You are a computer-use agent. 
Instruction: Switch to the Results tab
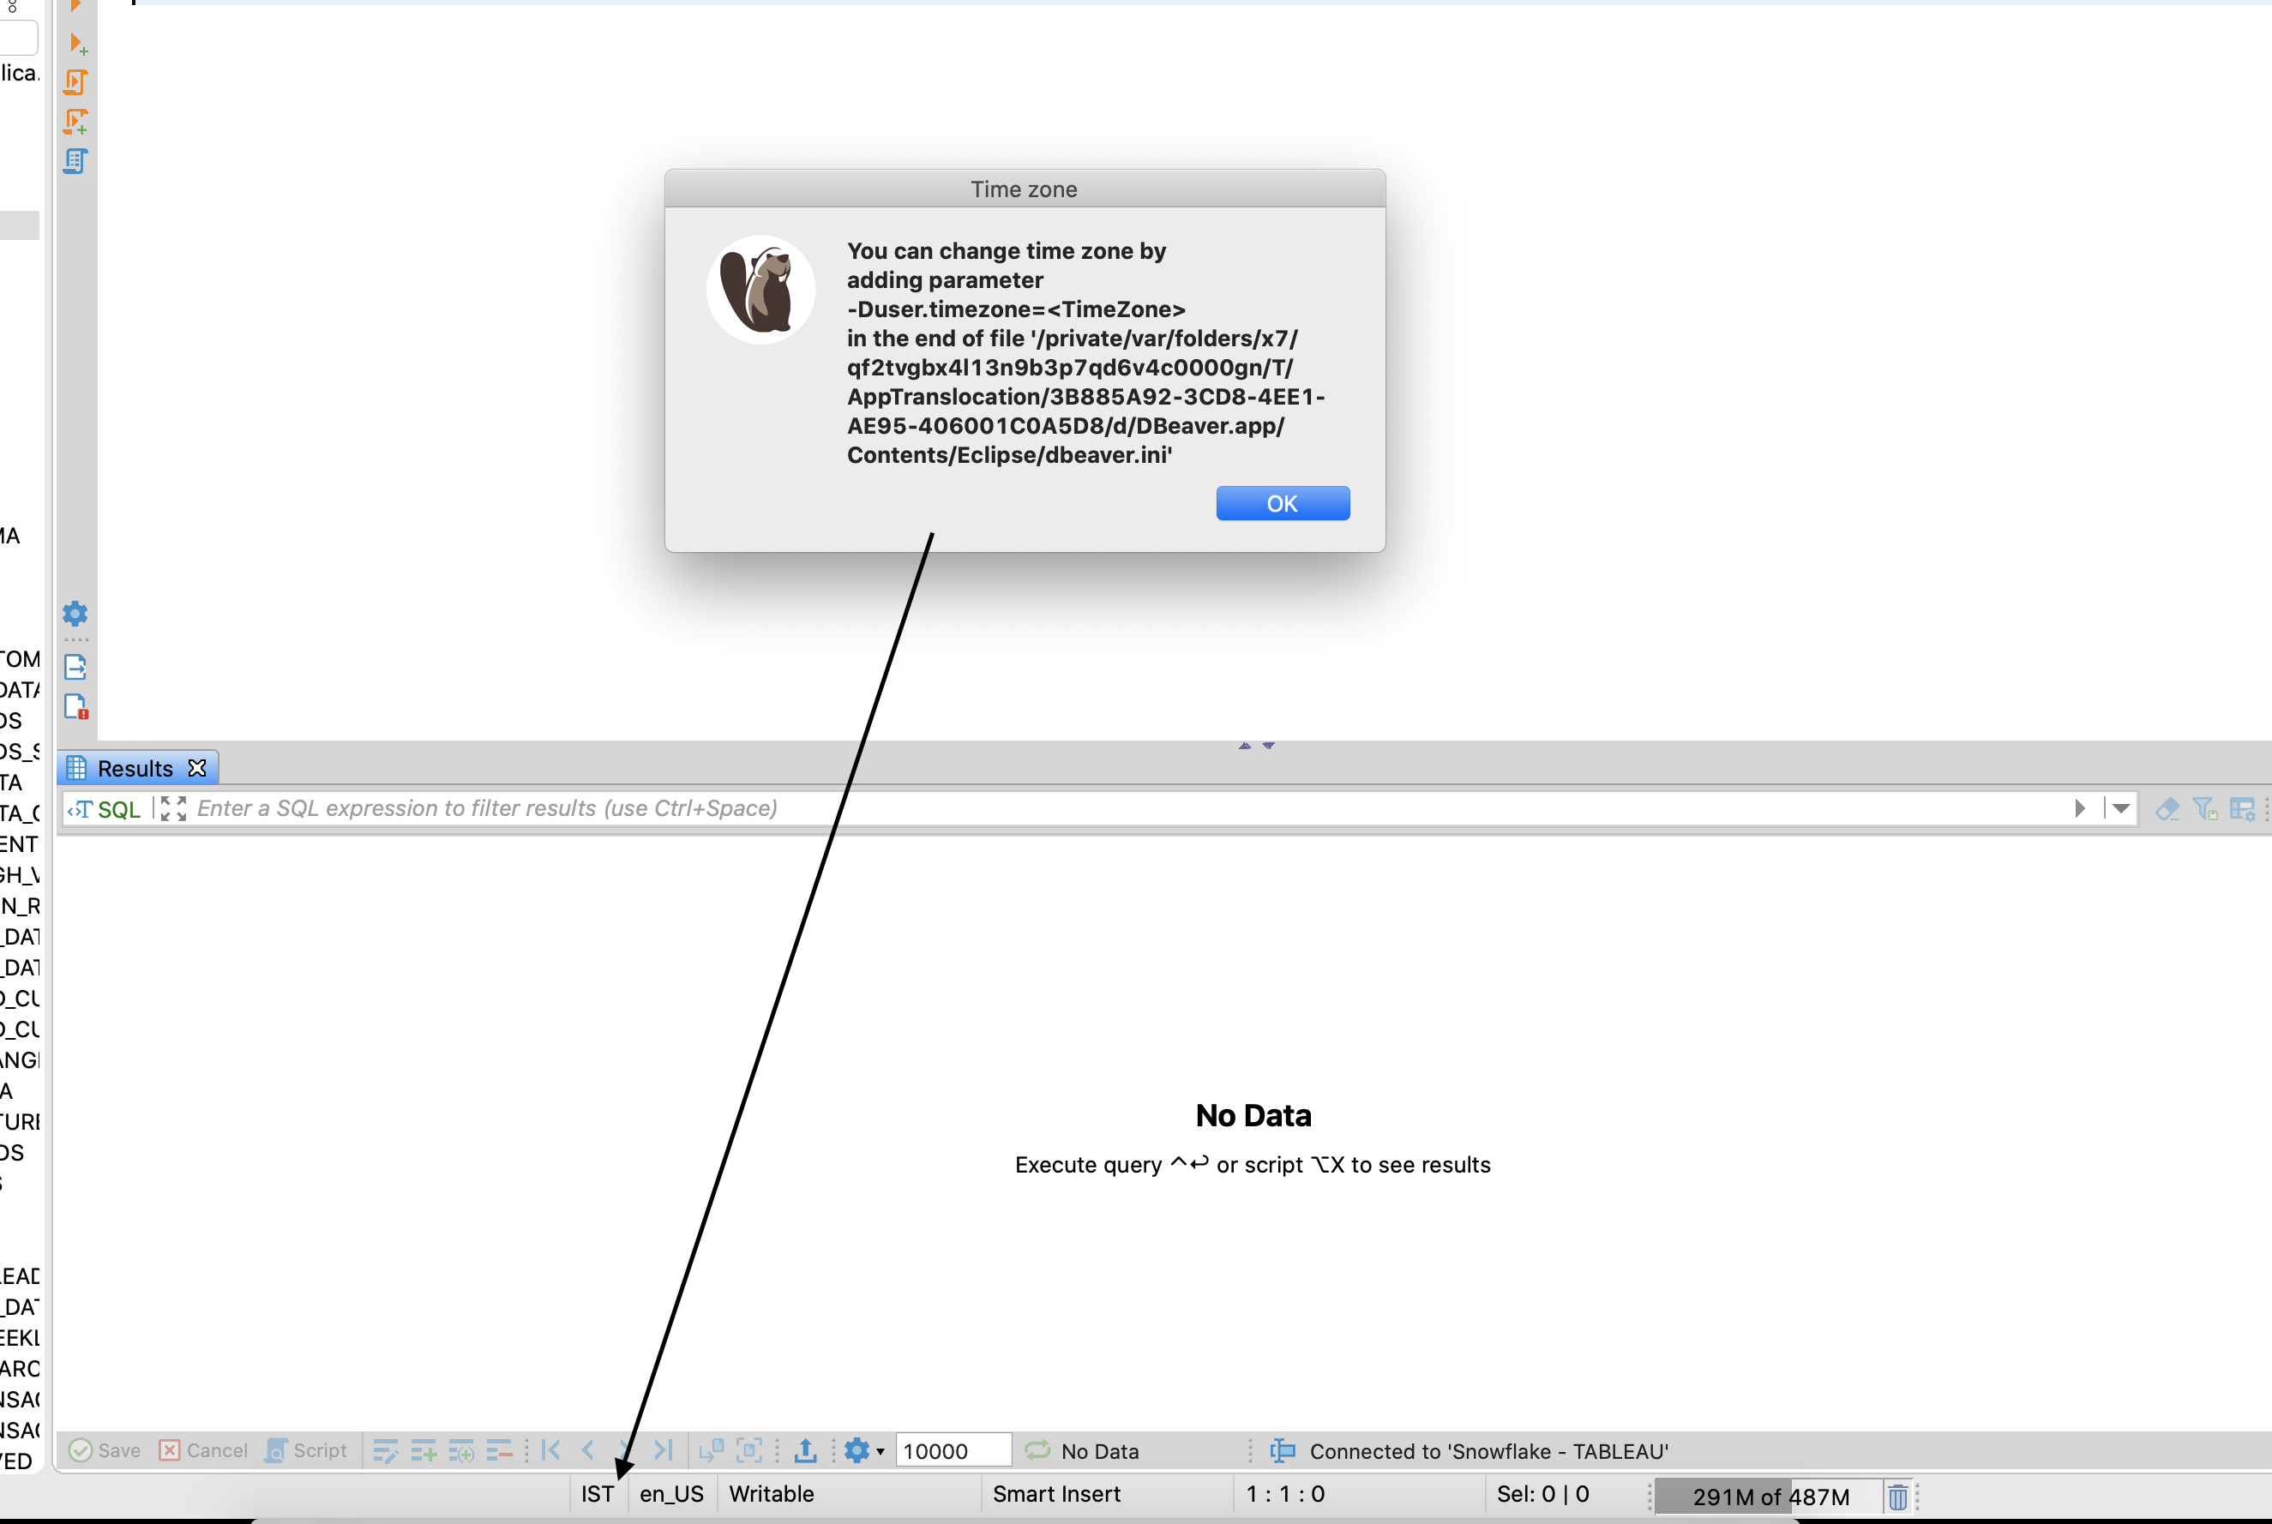(x=134, y=768)
